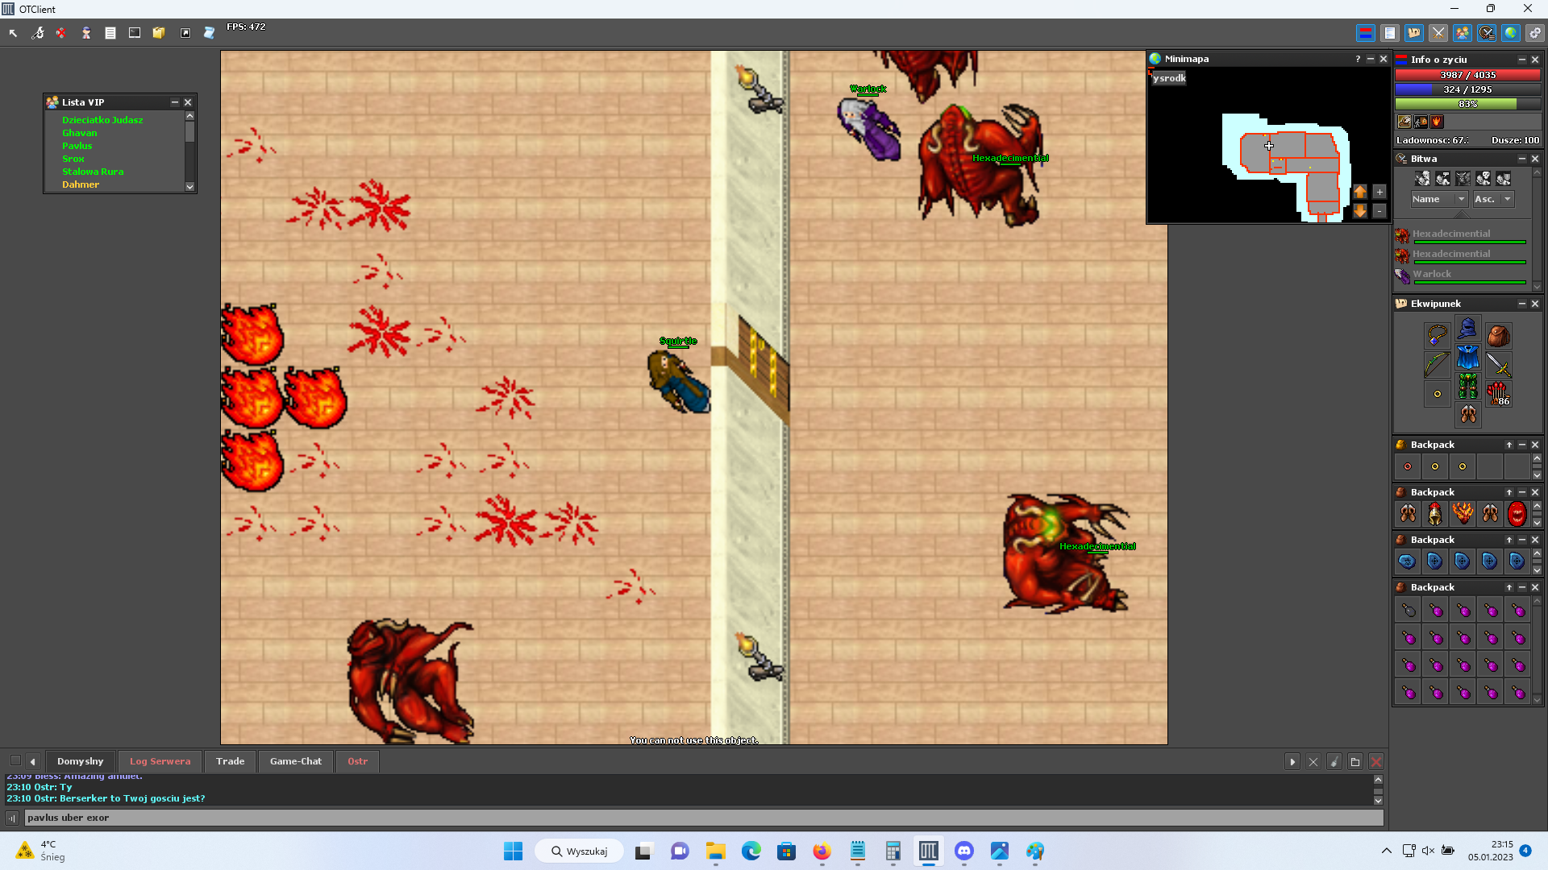1548x870 pixels.
Task: Open minimap help question mark
Action: (1358, 59)
